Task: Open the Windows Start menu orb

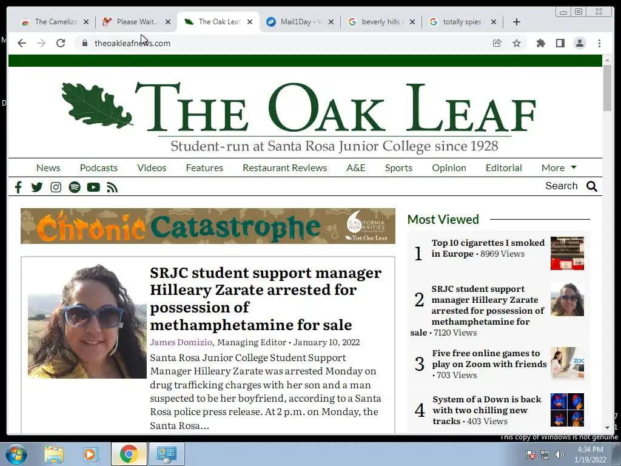Action: [16, 454]
